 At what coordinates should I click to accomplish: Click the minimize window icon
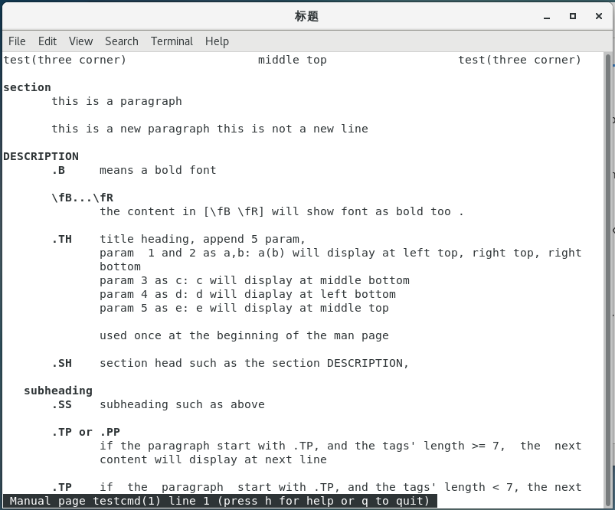(x=546, y=15)
